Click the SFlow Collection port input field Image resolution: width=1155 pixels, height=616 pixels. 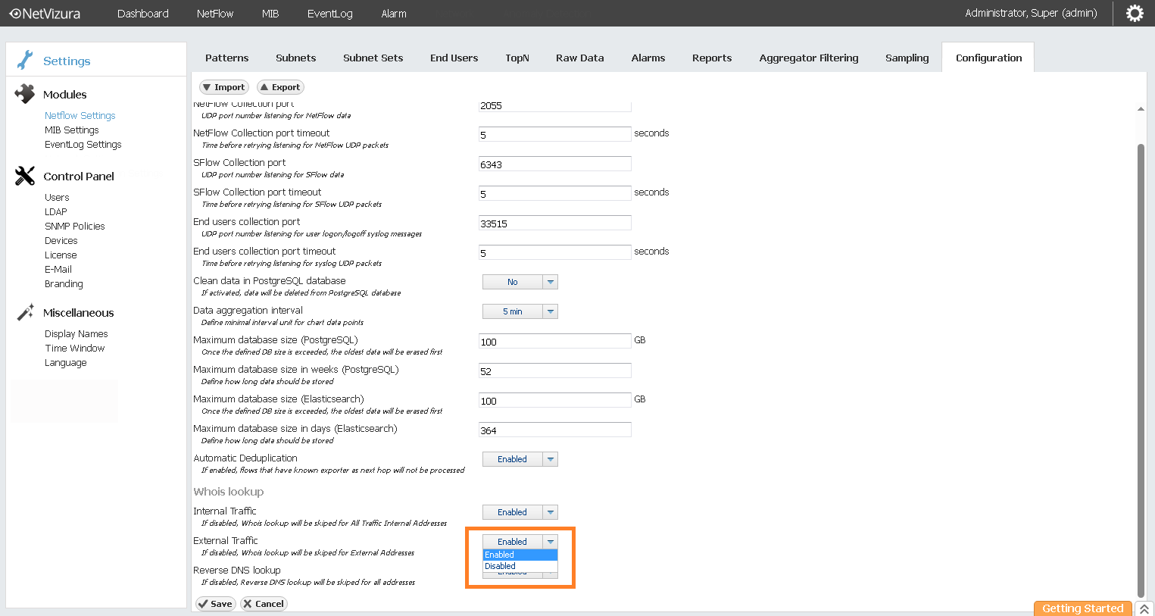click(554, 164)
